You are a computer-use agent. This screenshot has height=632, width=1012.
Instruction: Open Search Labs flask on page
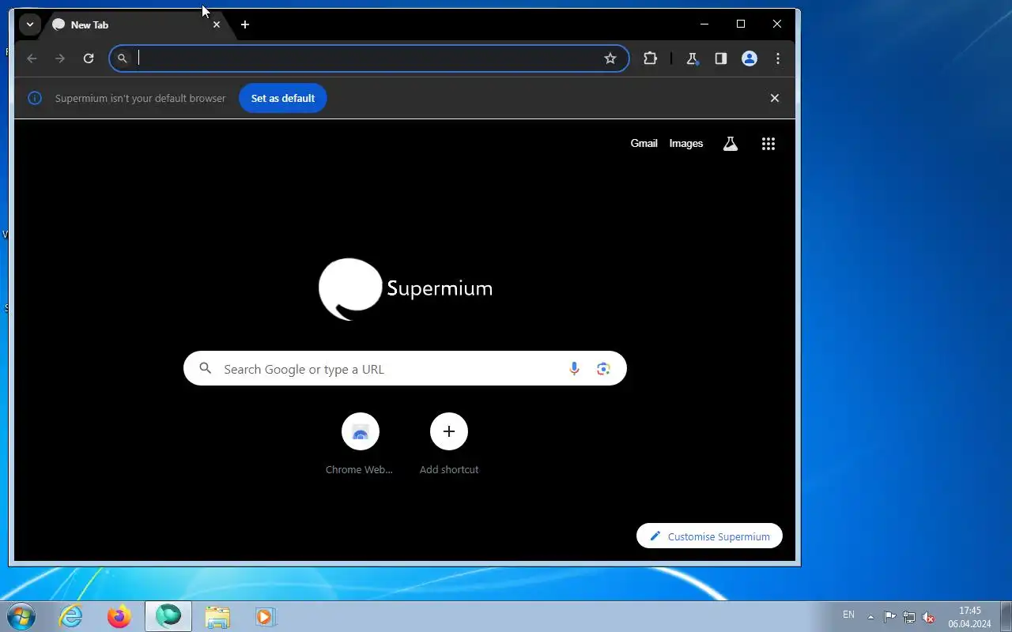point(731,144)
